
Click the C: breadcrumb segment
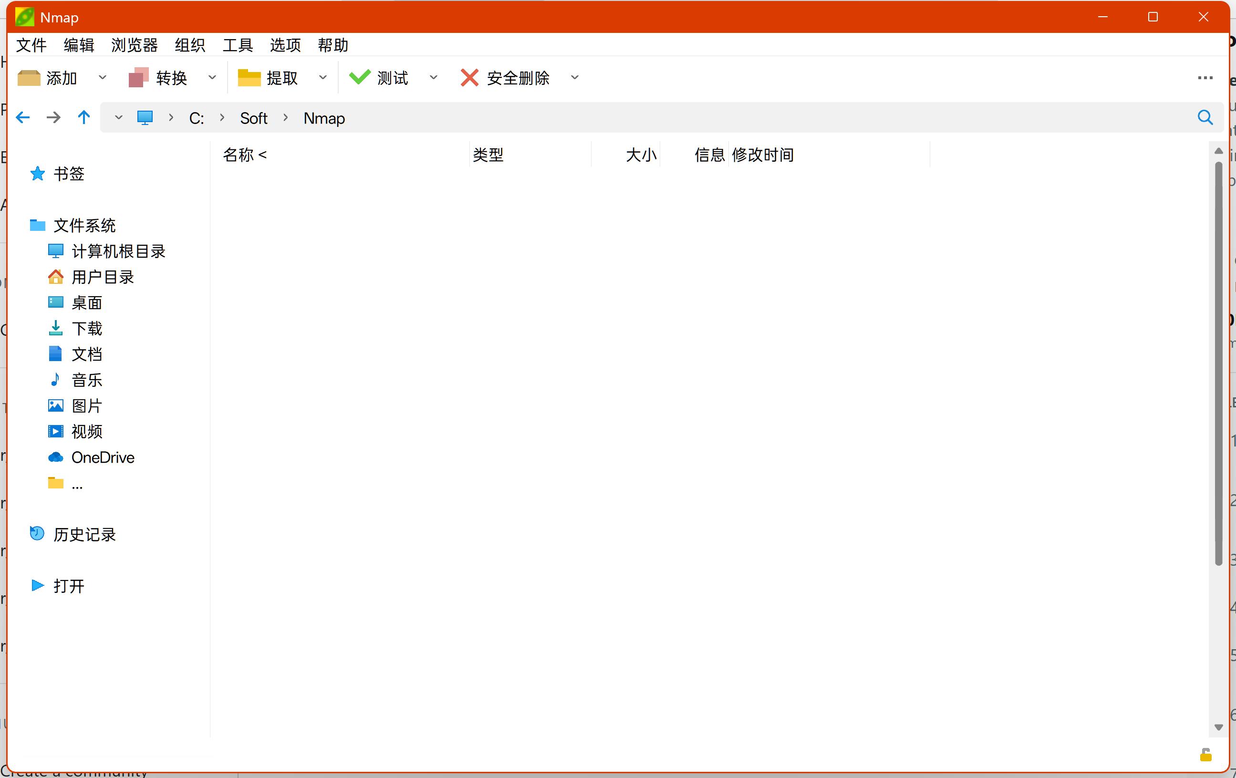tap(197, 118)
